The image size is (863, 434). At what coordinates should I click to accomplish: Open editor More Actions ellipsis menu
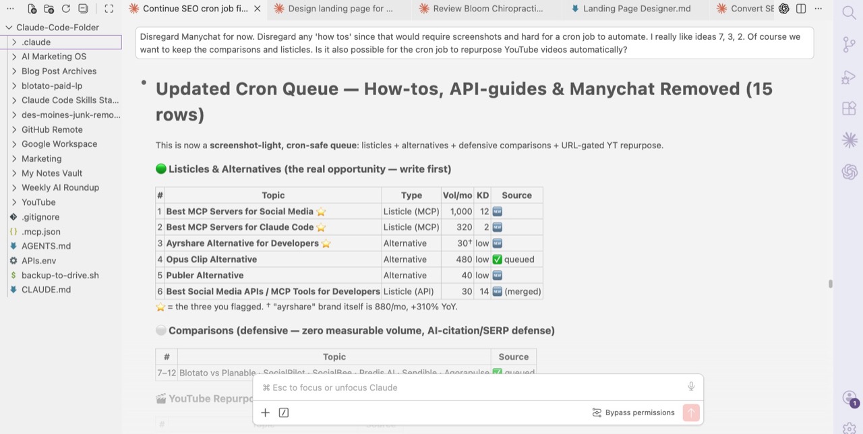coord(818,9)
